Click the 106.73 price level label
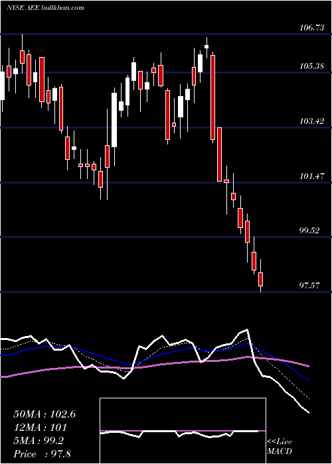The image size is (332, 464). [312, 28]
